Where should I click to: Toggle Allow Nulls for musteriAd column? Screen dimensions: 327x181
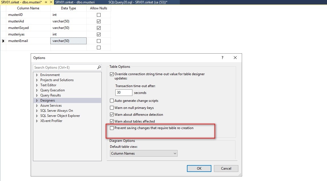(99, 21)
